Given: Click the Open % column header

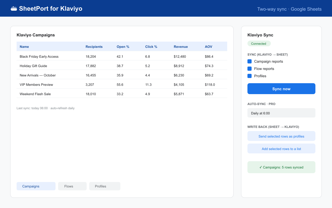Looking at the screenshot, I should click(123, 47).
